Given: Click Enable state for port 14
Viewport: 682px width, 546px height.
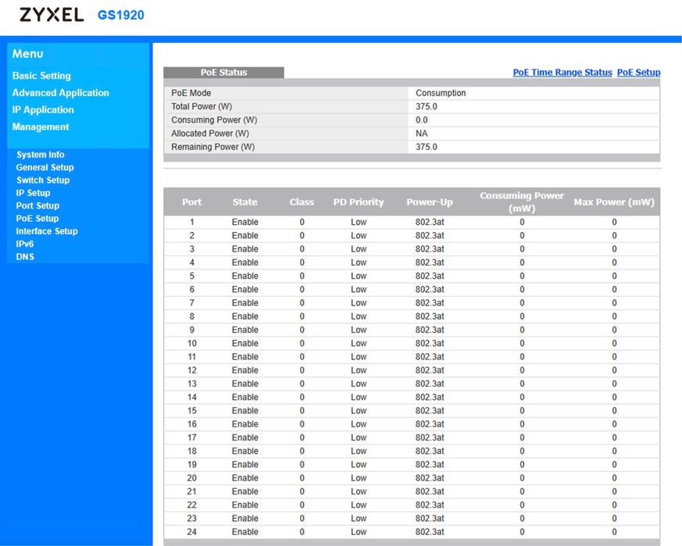Looking at the screenshot, I should click(x=245, y=398).
